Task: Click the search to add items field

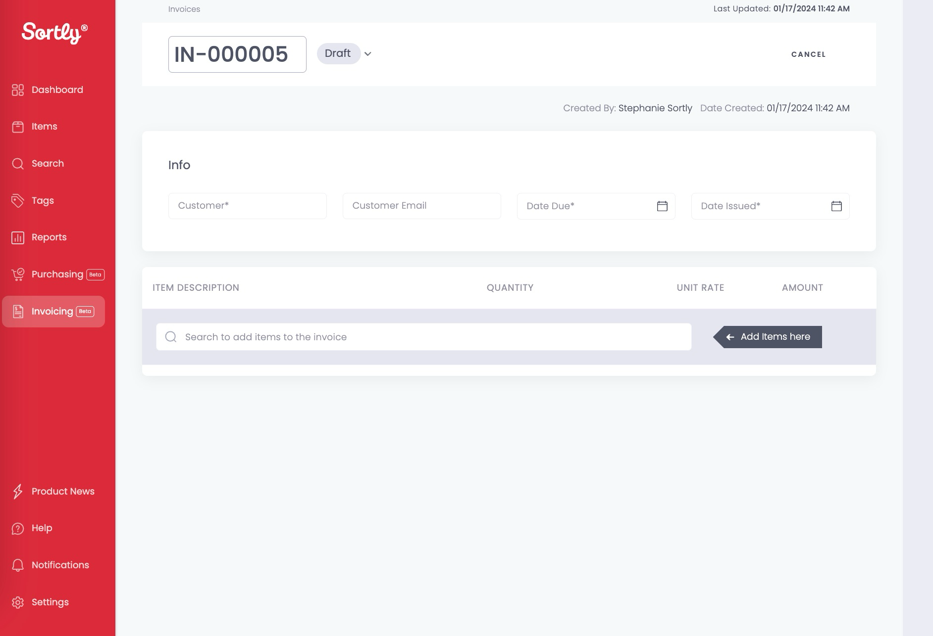Action: click(423, 337)
